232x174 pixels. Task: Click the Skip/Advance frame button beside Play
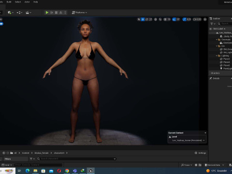(52, 13)
